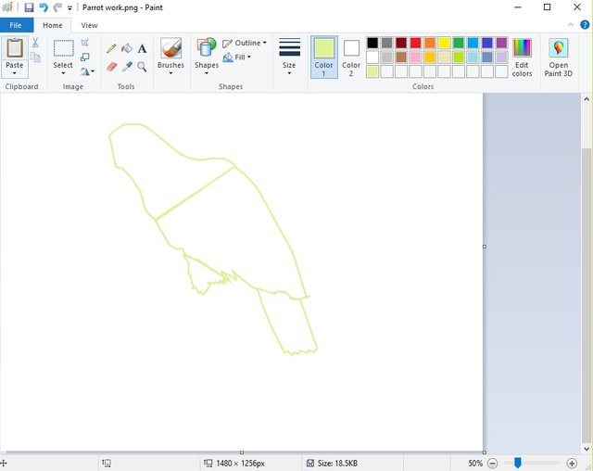Pick the black color swatch

372,43
